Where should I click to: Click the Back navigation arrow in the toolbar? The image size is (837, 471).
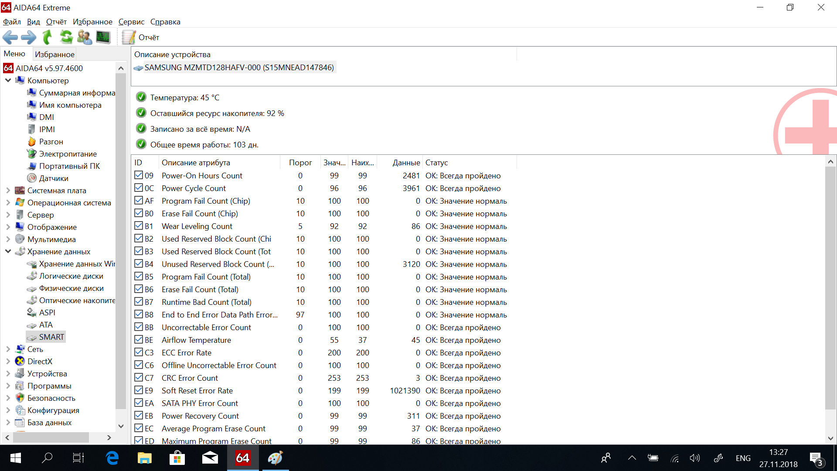point(10,38)
